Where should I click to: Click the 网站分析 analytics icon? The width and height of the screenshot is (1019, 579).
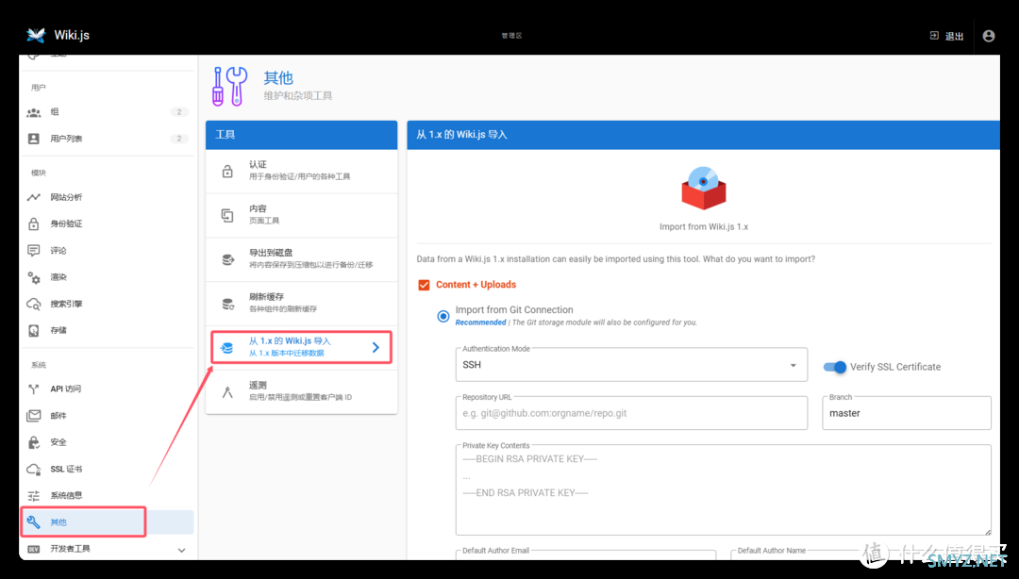(x=34, y=197)
